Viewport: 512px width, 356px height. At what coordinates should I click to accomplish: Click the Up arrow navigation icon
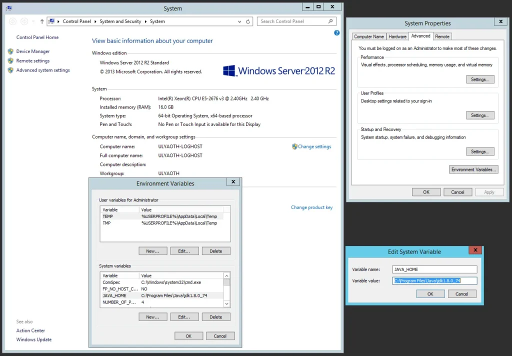point(42,21)
